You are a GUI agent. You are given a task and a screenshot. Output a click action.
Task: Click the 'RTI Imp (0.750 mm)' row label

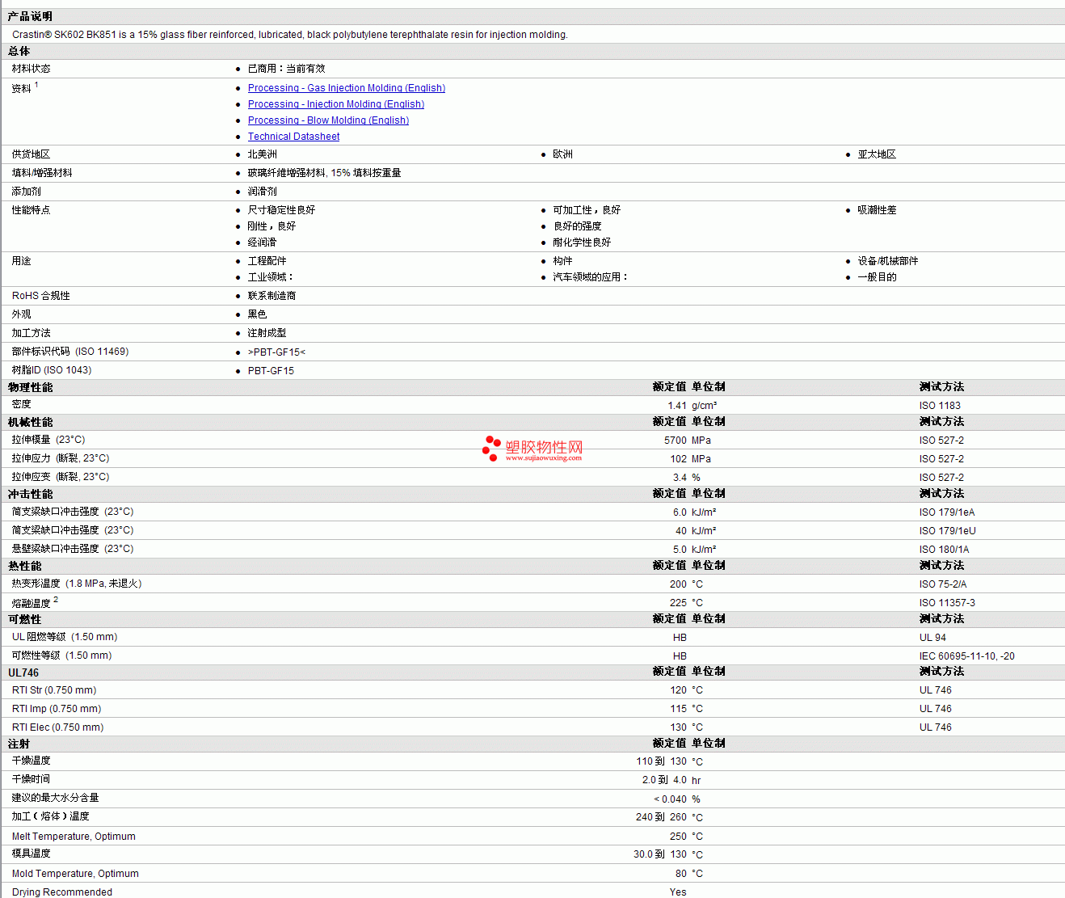pyautogui.click(x=57, y=709)
